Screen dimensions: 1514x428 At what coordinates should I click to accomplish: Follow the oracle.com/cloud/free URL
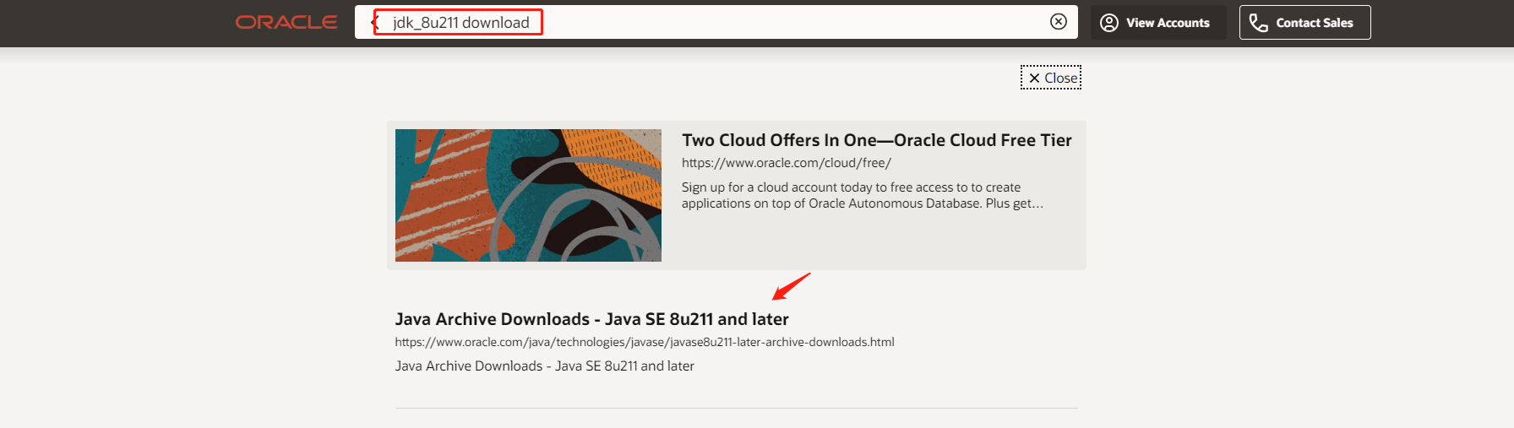pyautogui.click(x=786, y=163)
